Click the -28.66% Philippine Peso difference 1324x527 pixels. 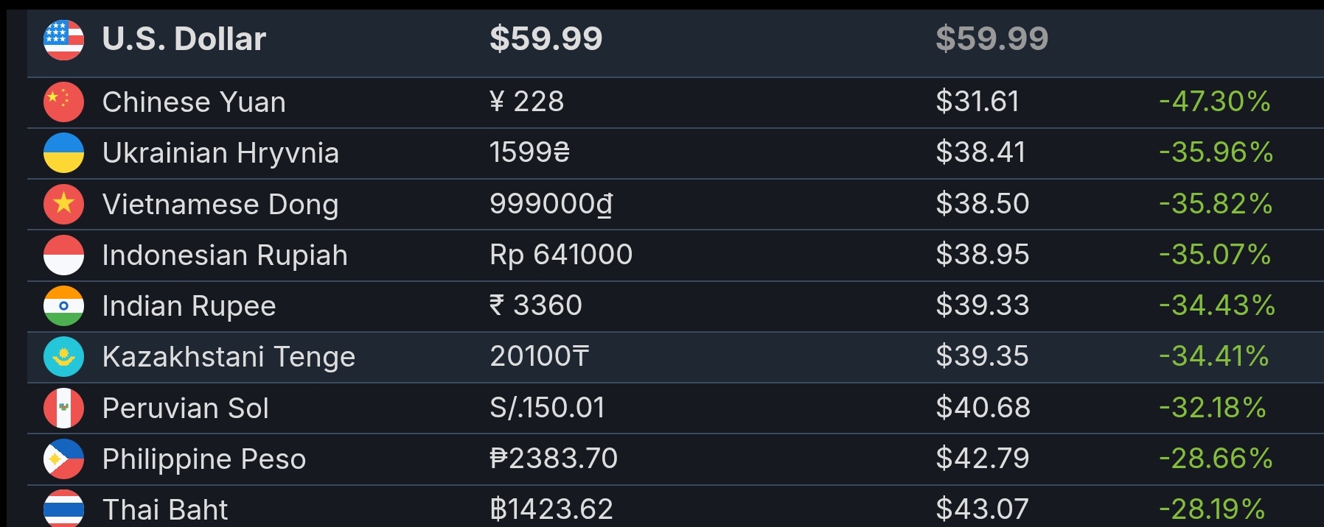pos(1216,459)
